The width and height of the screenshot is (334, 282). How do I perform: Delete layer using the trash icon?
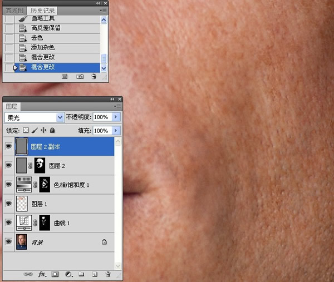(x=107, y=274)
